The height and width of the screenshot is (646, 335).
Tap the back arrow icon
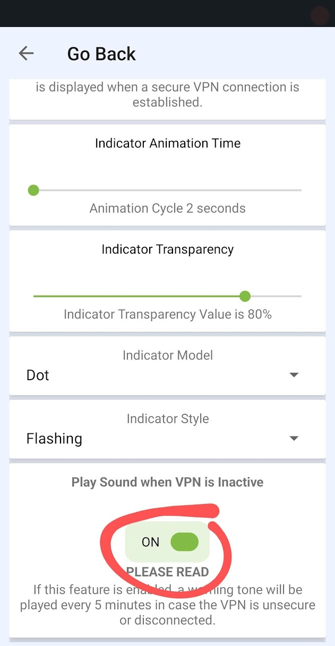pyautogui.click(x=25, y=53)
